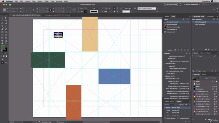219x123 pixels.
Task: Open stroke weight 1 pt dropdown
Action: click(x=99, y=9)
